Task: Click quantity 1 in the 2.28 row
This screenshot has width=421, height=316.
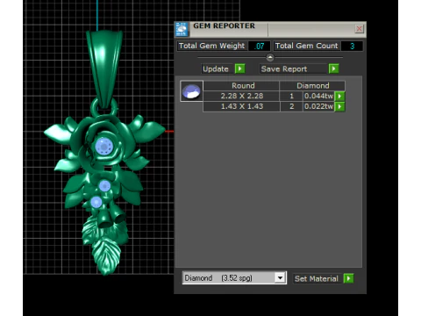Action: click(x=291, y=96)
